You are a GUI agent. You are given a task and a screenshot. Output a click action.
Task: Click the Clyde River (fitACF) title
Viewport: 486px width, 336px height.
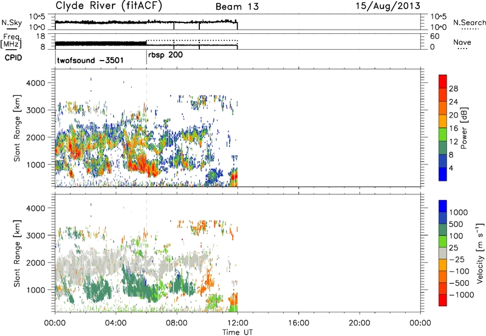tap(109, 6)
